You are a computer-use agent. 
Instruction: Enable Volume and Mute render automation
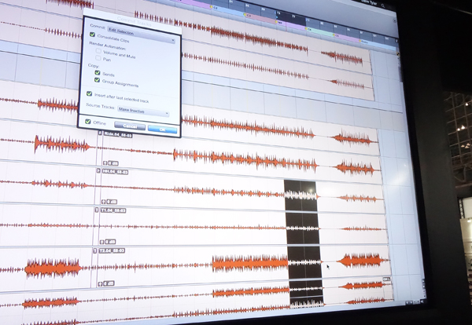tap(98, 51)
